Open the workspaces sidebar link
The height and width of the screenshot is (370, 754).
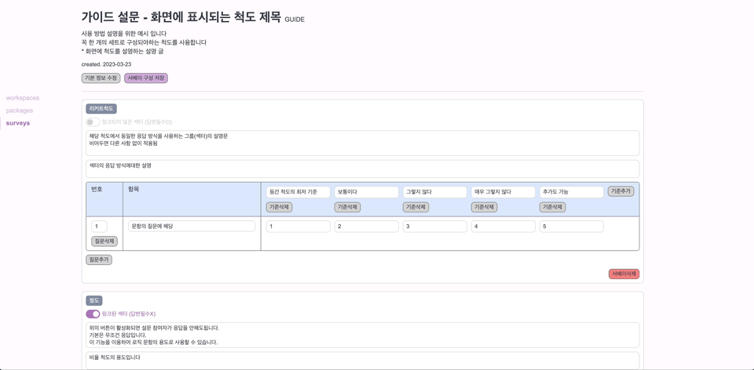(x=23, y=98)
